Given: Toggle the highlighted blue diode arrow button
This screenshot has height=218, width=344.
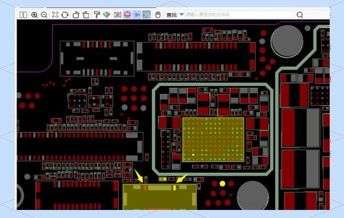Looking at the screenshot, I should (137, 15).
